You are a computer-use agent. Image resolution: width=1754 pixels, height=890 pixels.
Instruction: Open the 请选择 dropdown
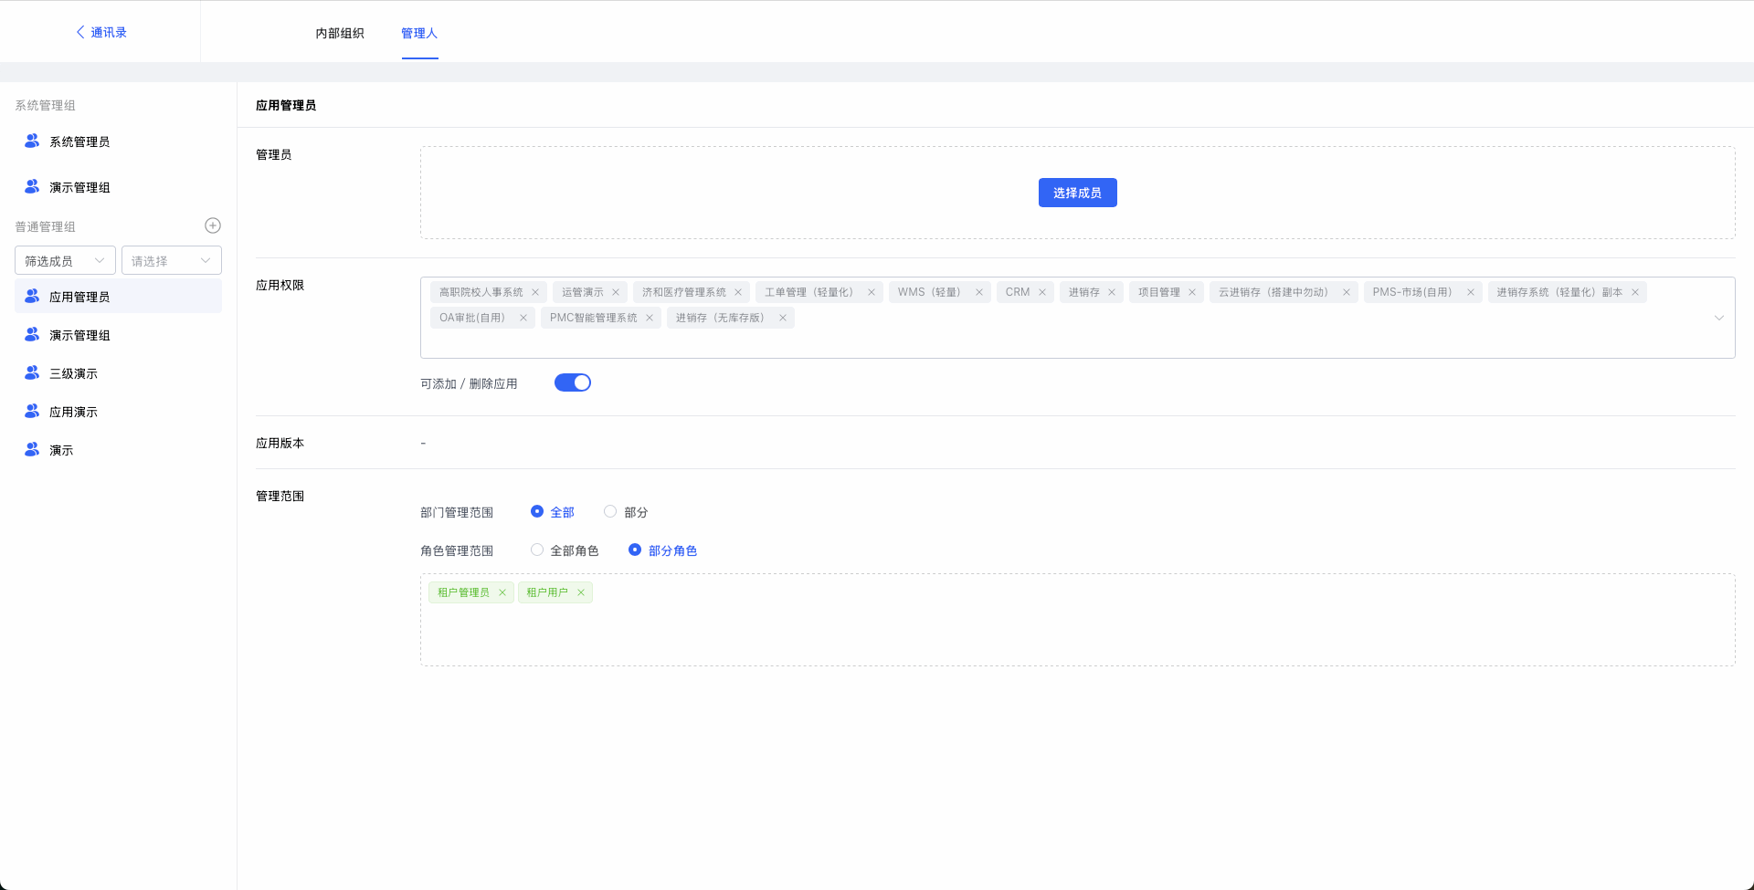click(x=172, y=260)
